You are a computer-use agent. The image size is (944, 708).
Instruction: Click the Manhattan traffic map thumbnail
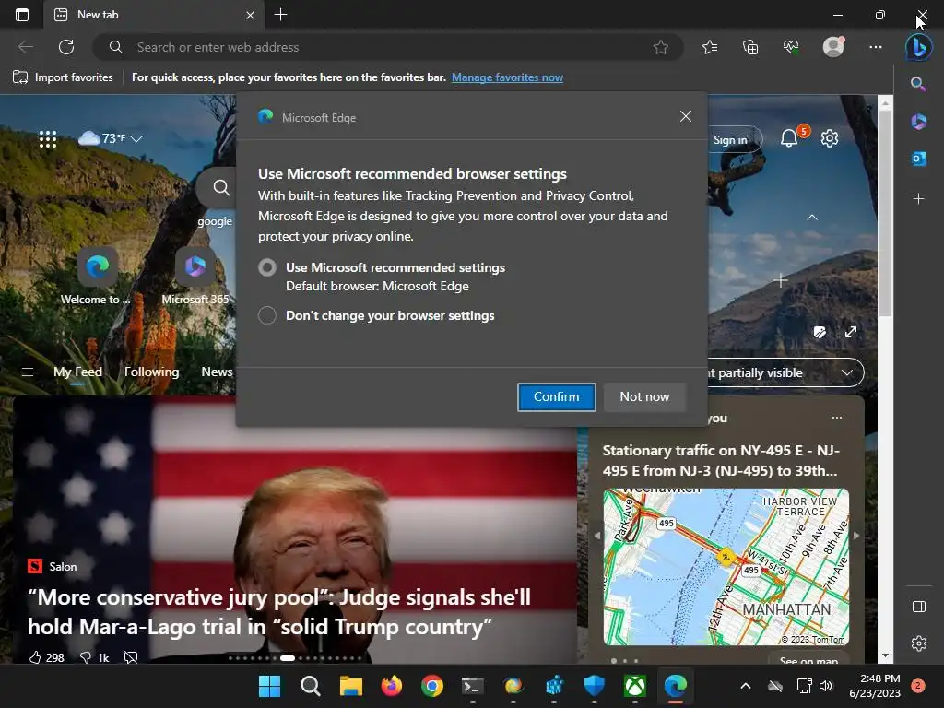click(726, 567)
